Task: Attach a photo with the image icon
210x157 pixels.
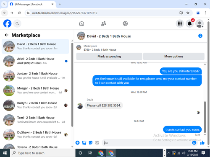Action: click(x=84, y=143)
